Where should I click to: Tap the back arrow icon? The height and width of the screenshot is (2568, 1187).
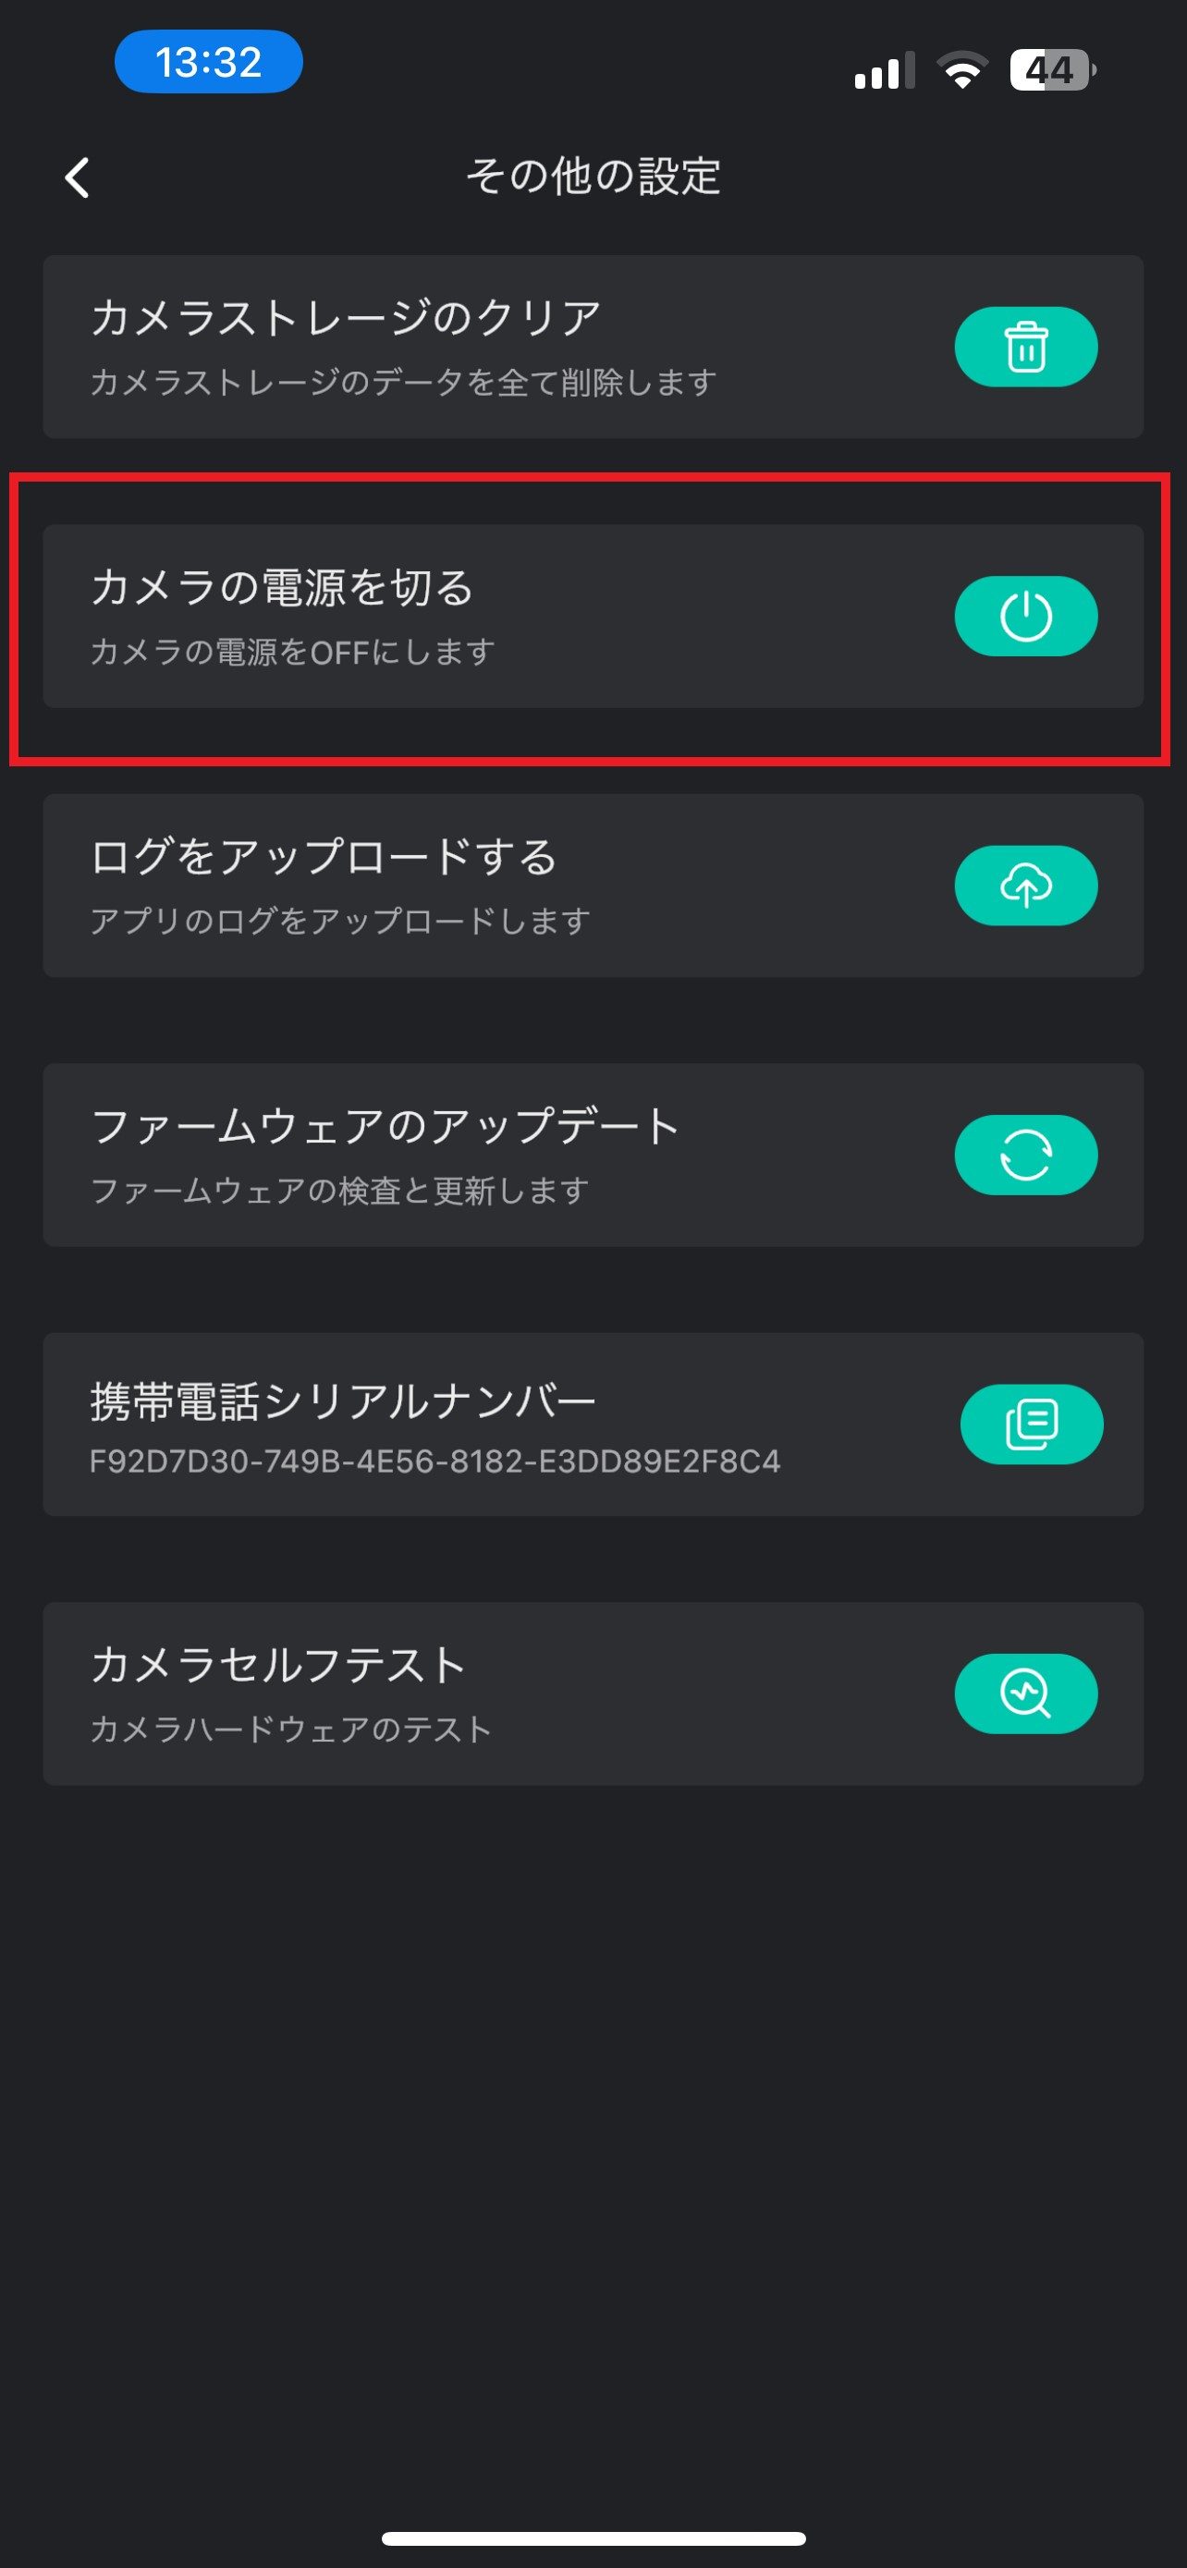click(78, 177)
